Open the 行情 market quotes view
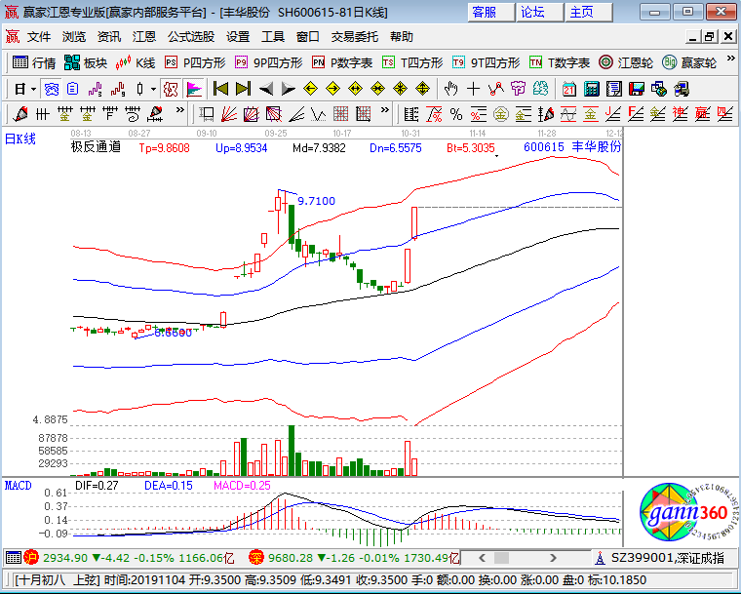The image size is (741, 594). pos(34,62)
